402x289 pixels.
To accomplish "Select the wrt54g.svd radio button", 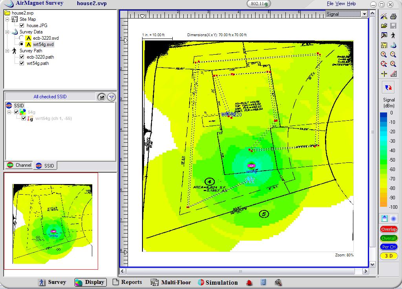I will 22,44.
